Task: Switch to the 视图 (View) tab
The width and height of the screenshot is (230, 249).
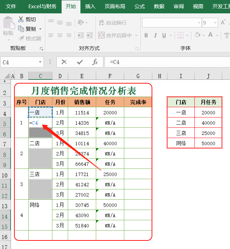Action: point(198,7)
